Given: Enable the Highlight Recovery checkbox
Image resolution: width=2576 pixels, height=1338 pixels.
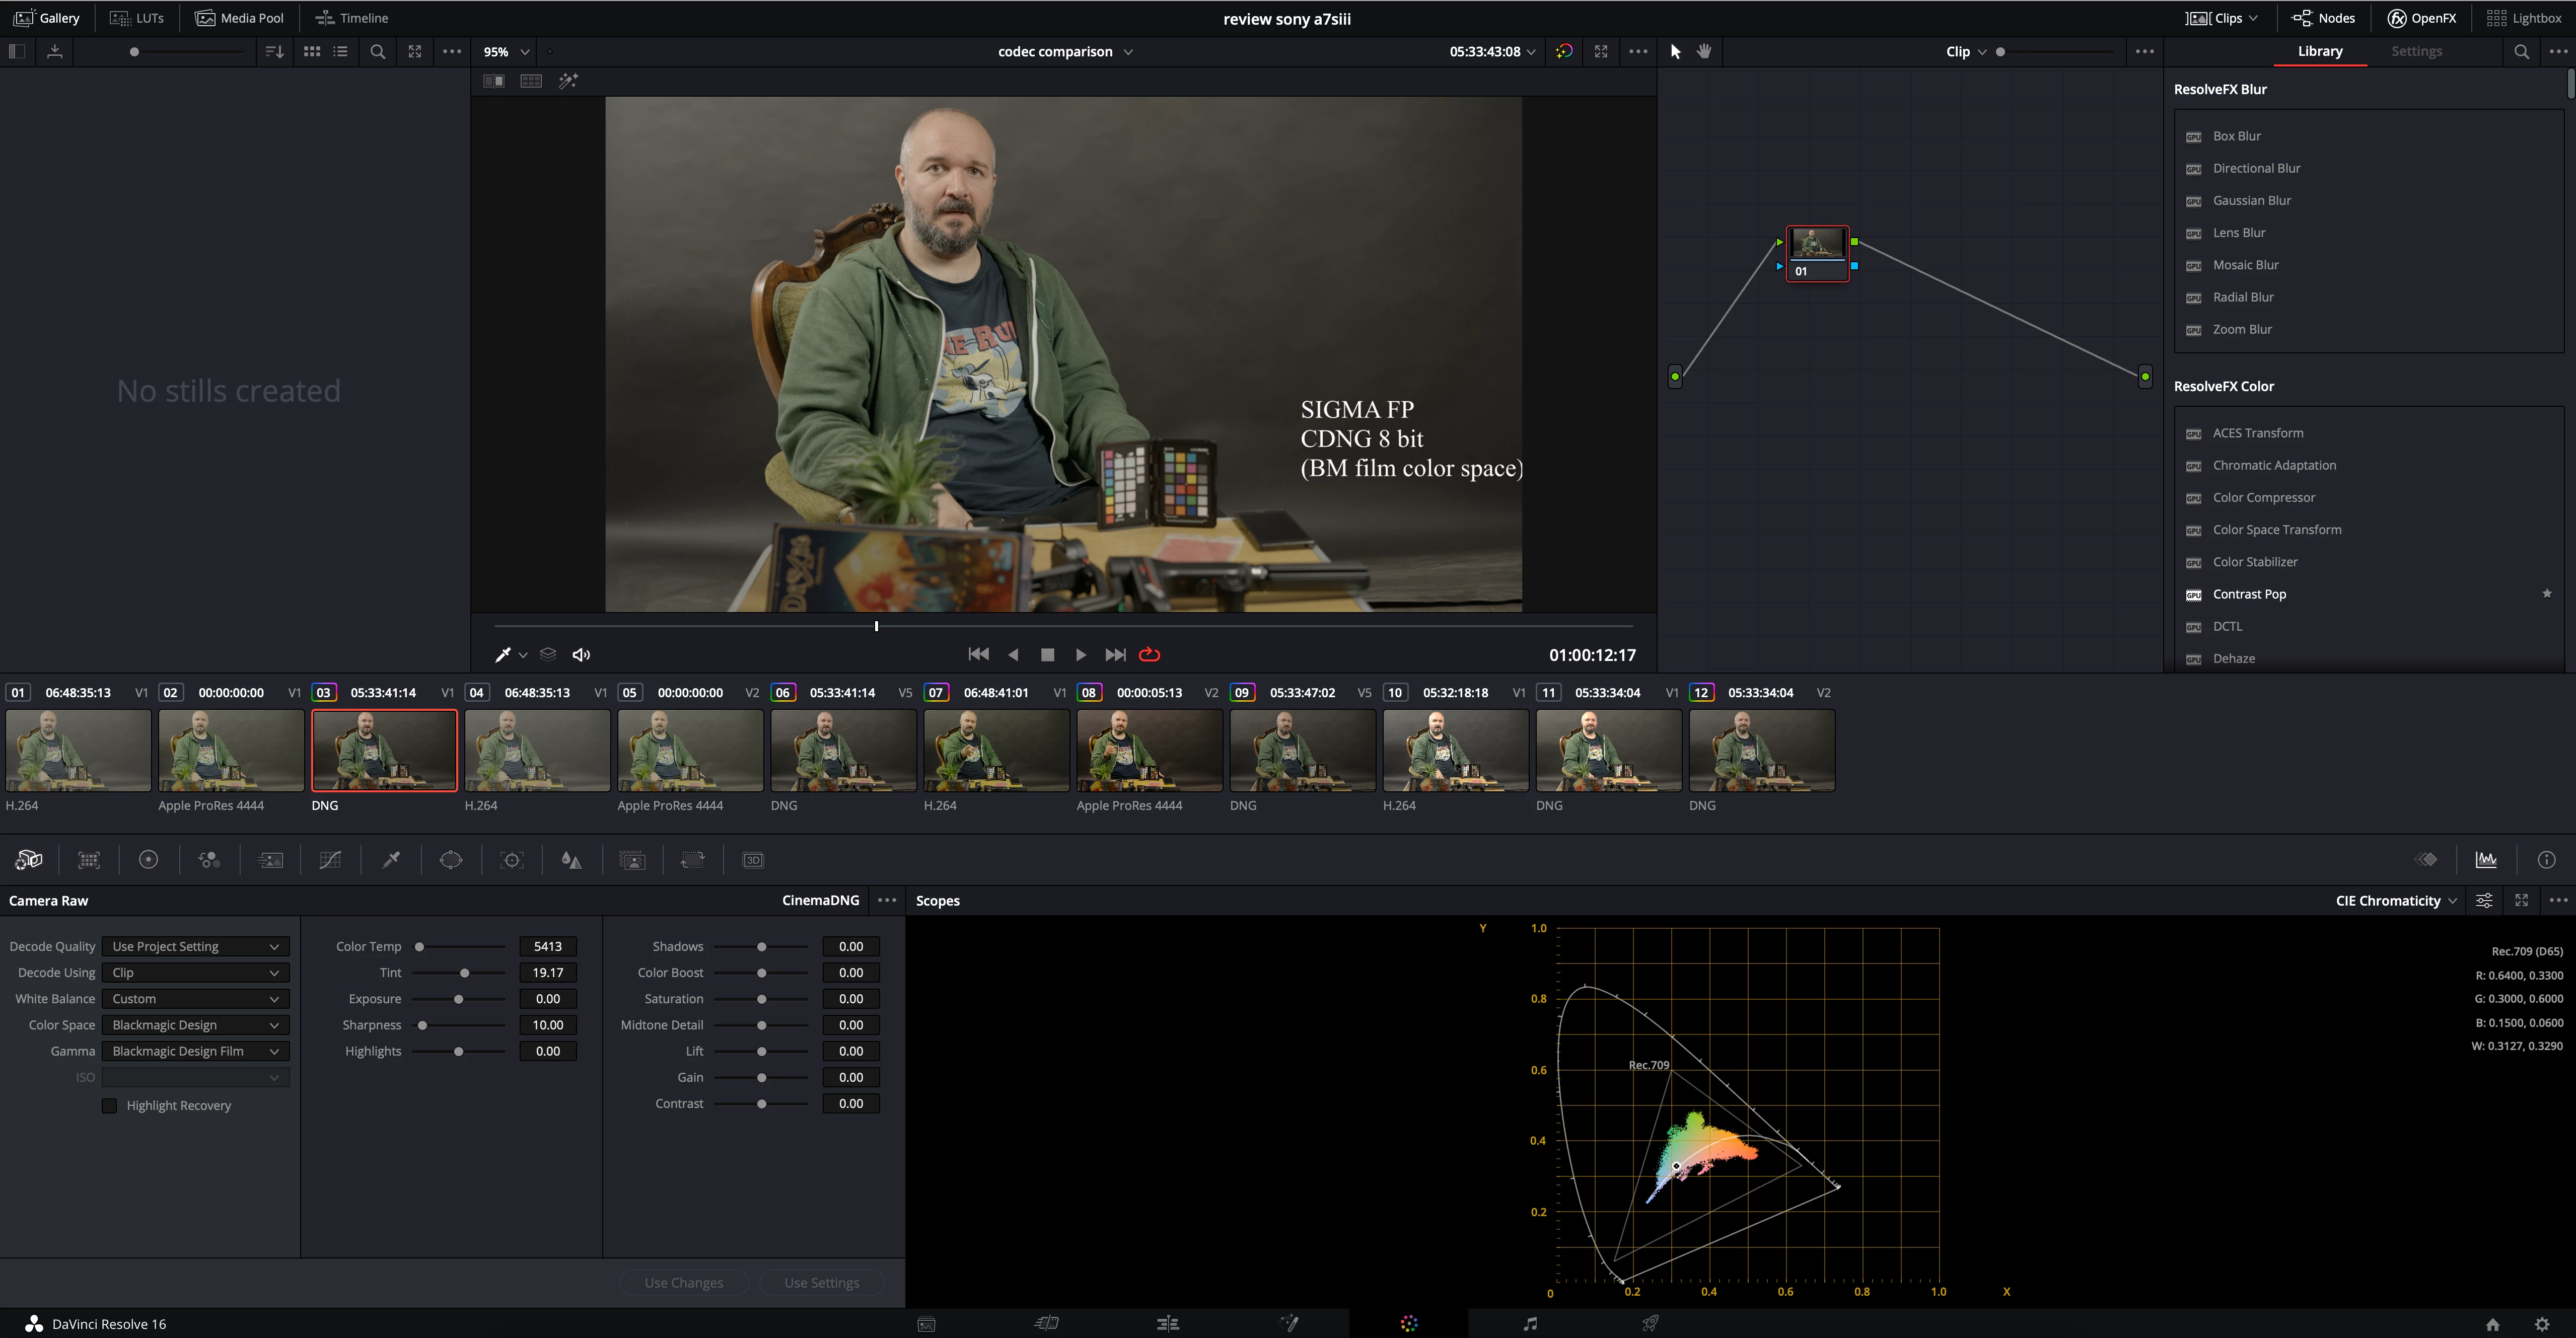Looking at the screenshot, I should (x=110, y=1105).
